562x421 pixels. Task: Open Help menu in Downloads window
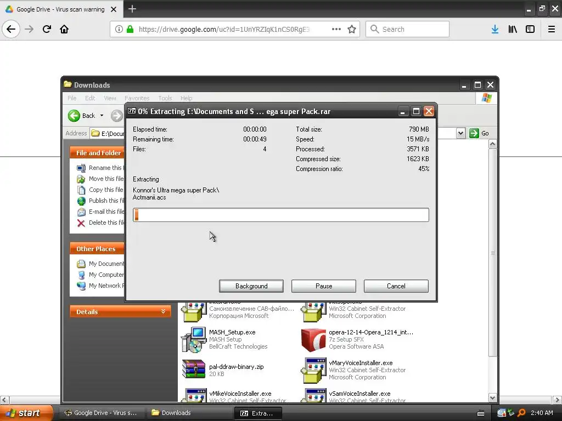[x=186, y=98]
